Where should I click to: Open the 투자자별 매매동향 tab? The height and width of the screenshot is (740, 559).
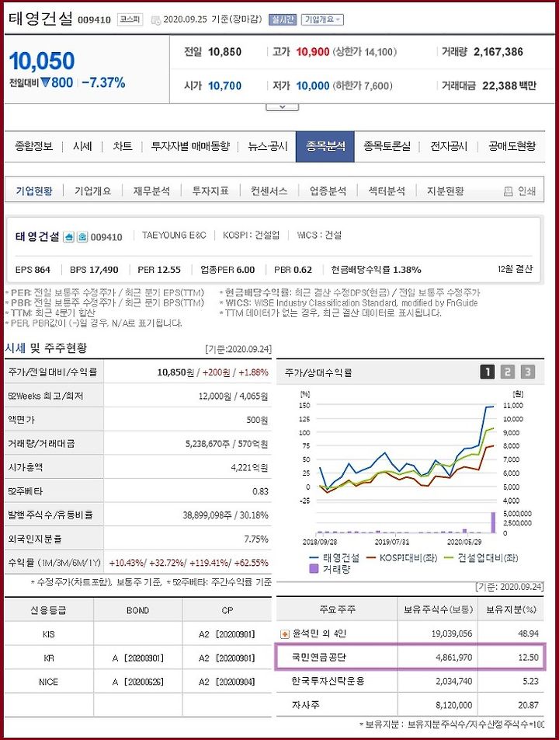pos(190,146)
